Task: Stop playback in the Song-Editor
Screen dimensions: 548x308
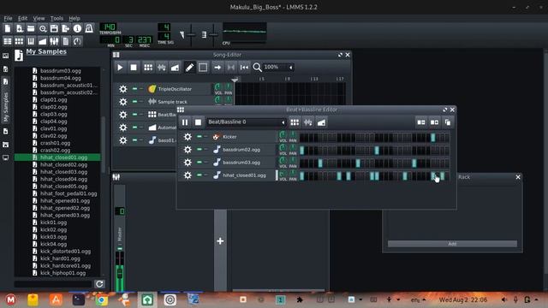Action: pyautogui.click(x=134, y=68)
